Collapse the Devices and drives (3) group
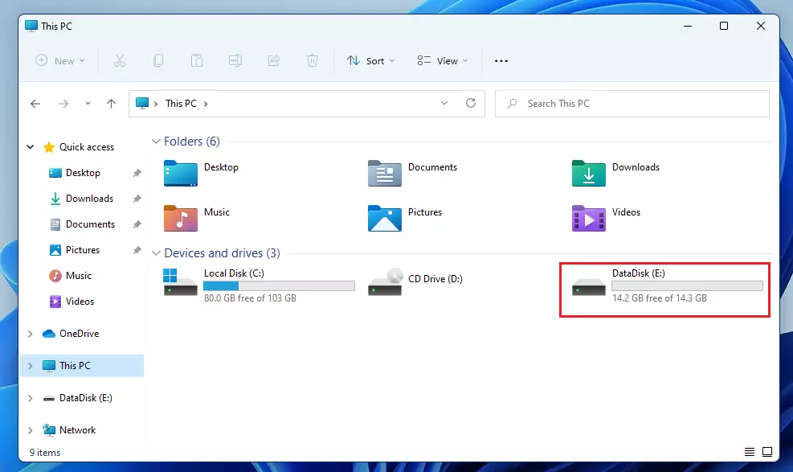The height and width of the screenshot is (472, 793). (x=157, y=253)
